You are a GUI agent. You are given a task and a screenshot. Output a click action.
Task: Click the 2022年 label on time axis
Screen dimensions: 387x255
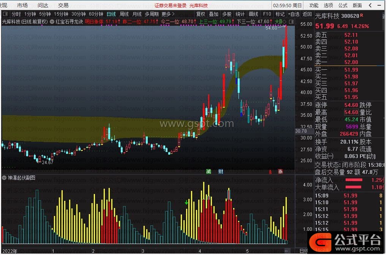coord(10,251)
